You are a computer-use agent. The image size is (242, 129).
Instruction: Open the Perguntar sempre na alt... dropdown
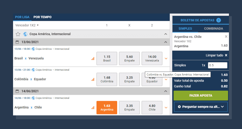201,106
